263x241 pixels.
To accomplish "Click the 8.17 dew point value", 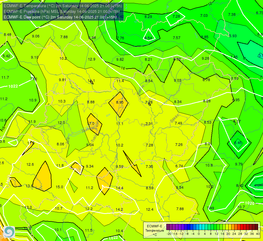I will coord(237,121).
